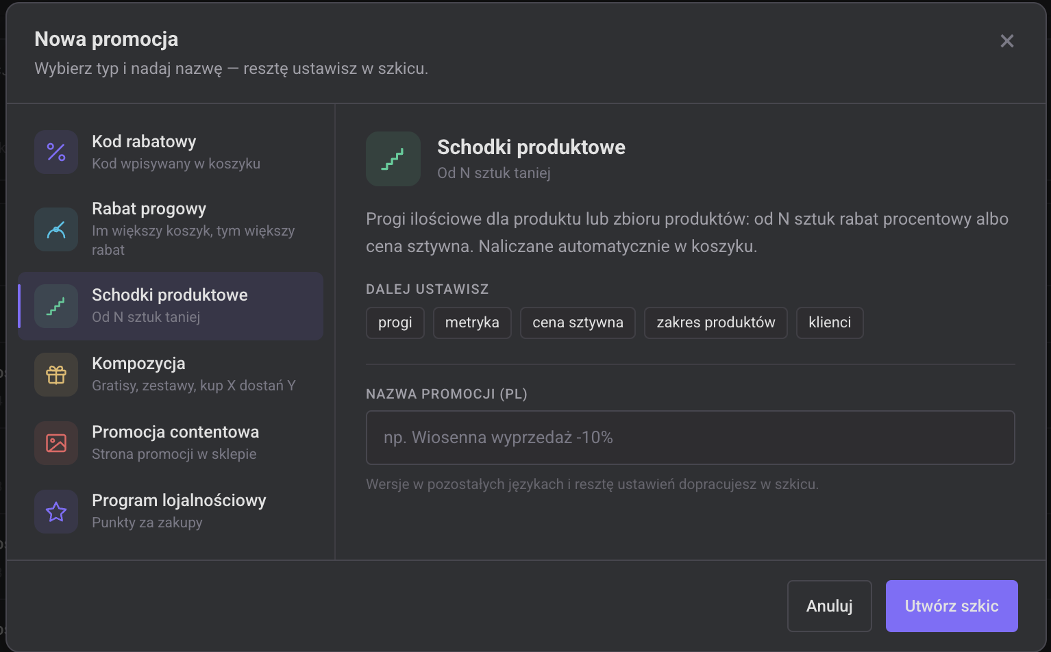Click the progi tag
This screenshot has height=652, width=1051.
pos(395,323)
